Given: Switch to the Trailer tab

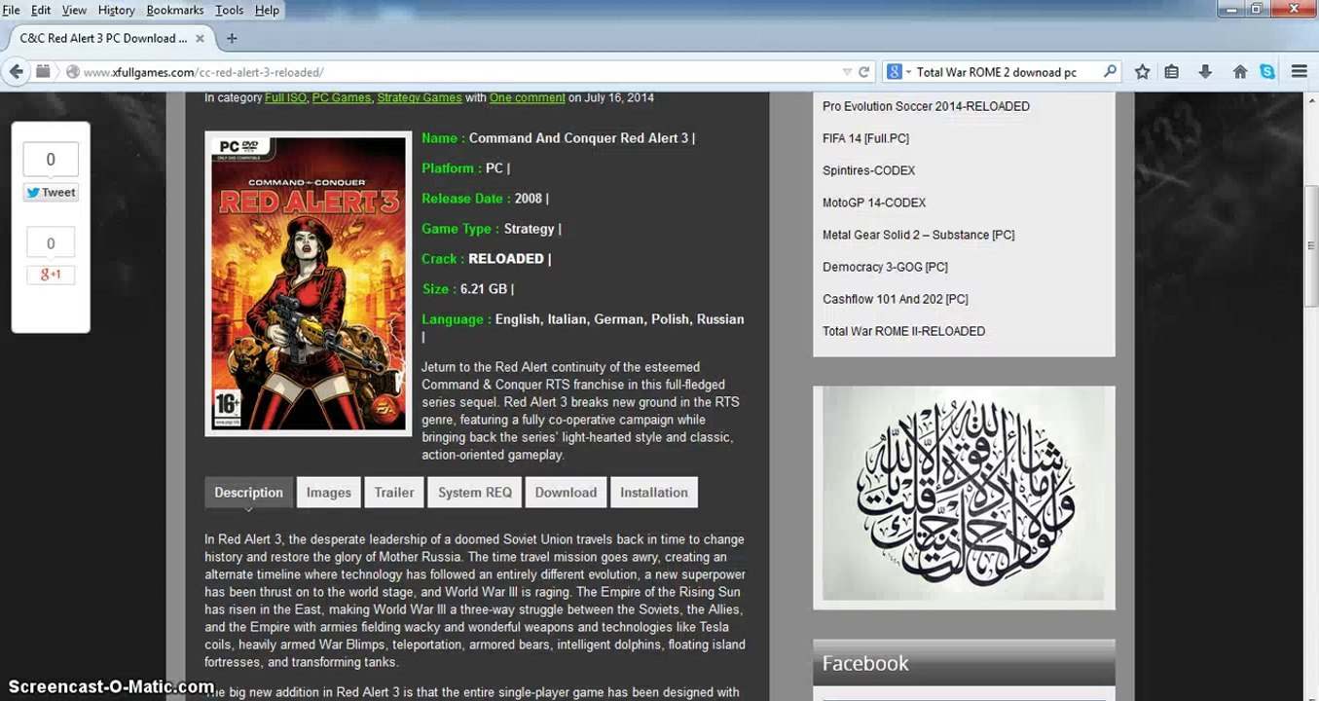Looking at the screenshot, I should [394, 493].
